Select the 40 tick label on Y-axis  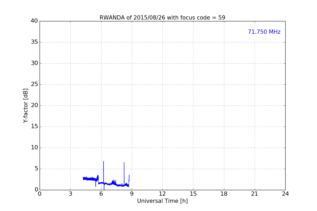tap(34, 21)
